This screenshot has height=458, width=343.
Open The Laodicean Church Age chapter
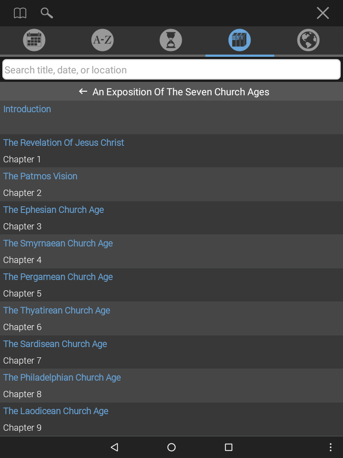[x=171, y=419]
